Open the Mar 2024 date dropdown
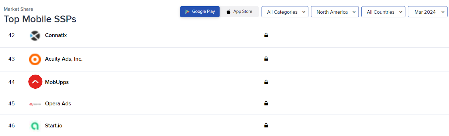The width and height of the screenshot is (449, 136). (428, 12)
